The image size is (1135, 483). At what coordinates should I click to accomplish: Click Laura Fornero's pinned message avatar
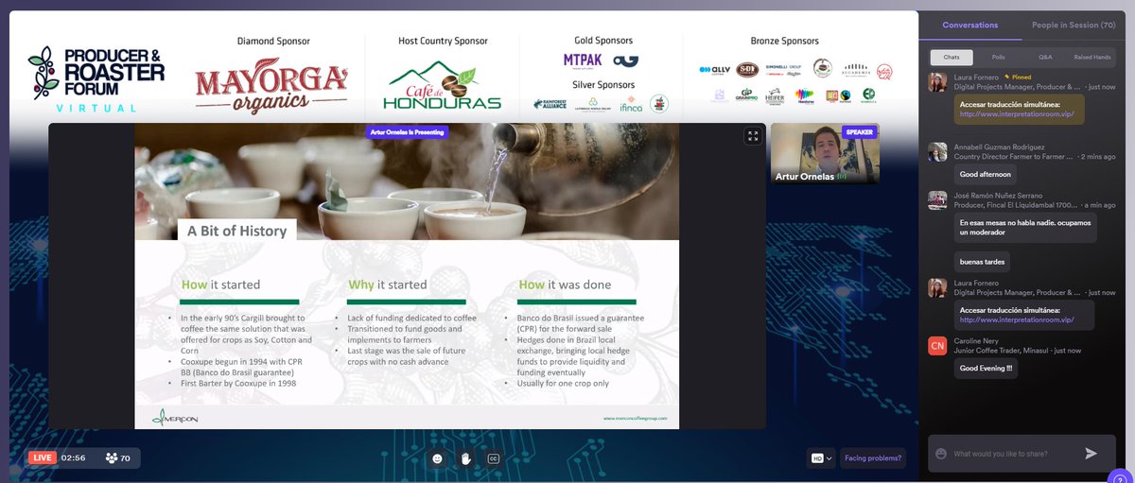click(x=937, y=83)
